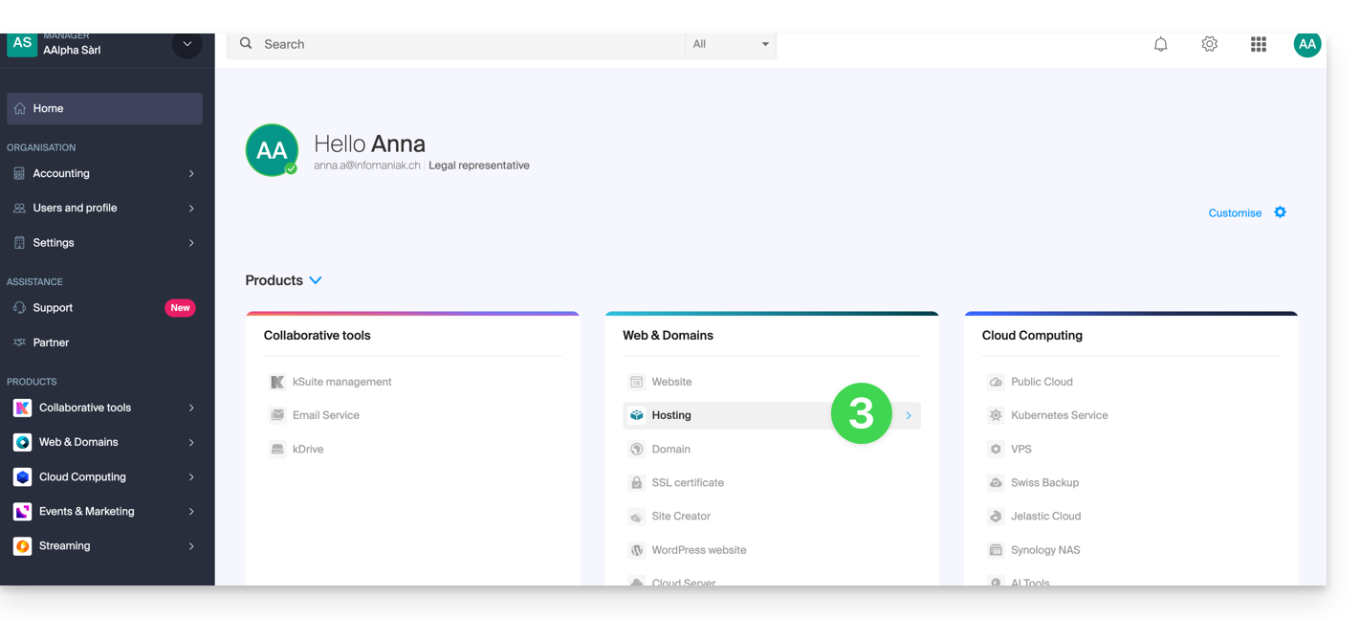
Task: Collapse the Products section chevron
Action: pyautogui.click(x=316, y=280)
